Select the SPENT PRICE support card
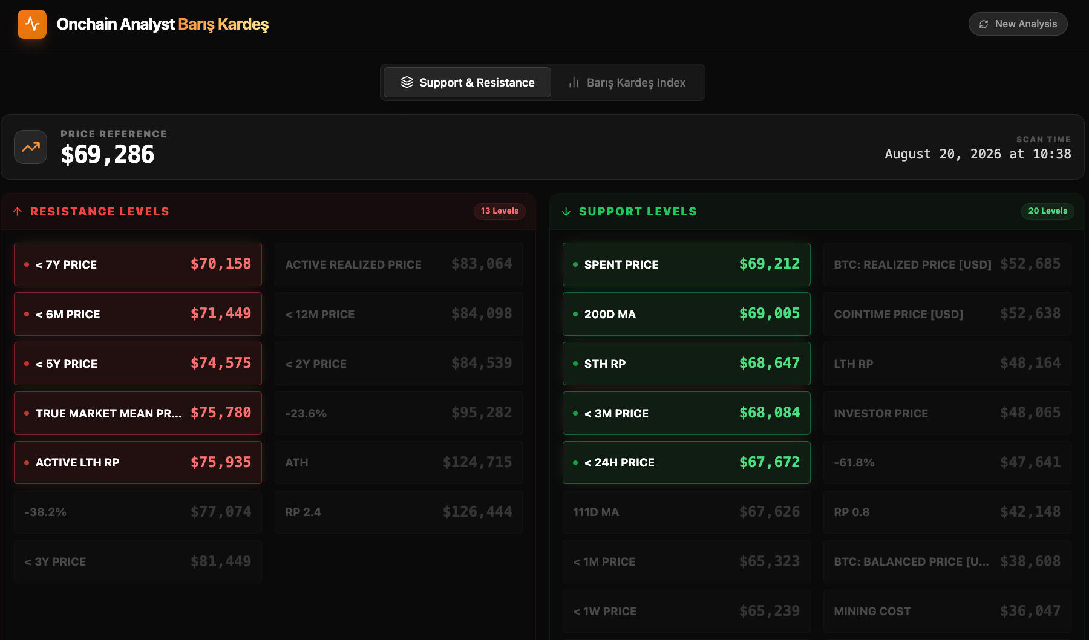The height and width of the screenshot is (640, 1089). click(x=687, y=264)
